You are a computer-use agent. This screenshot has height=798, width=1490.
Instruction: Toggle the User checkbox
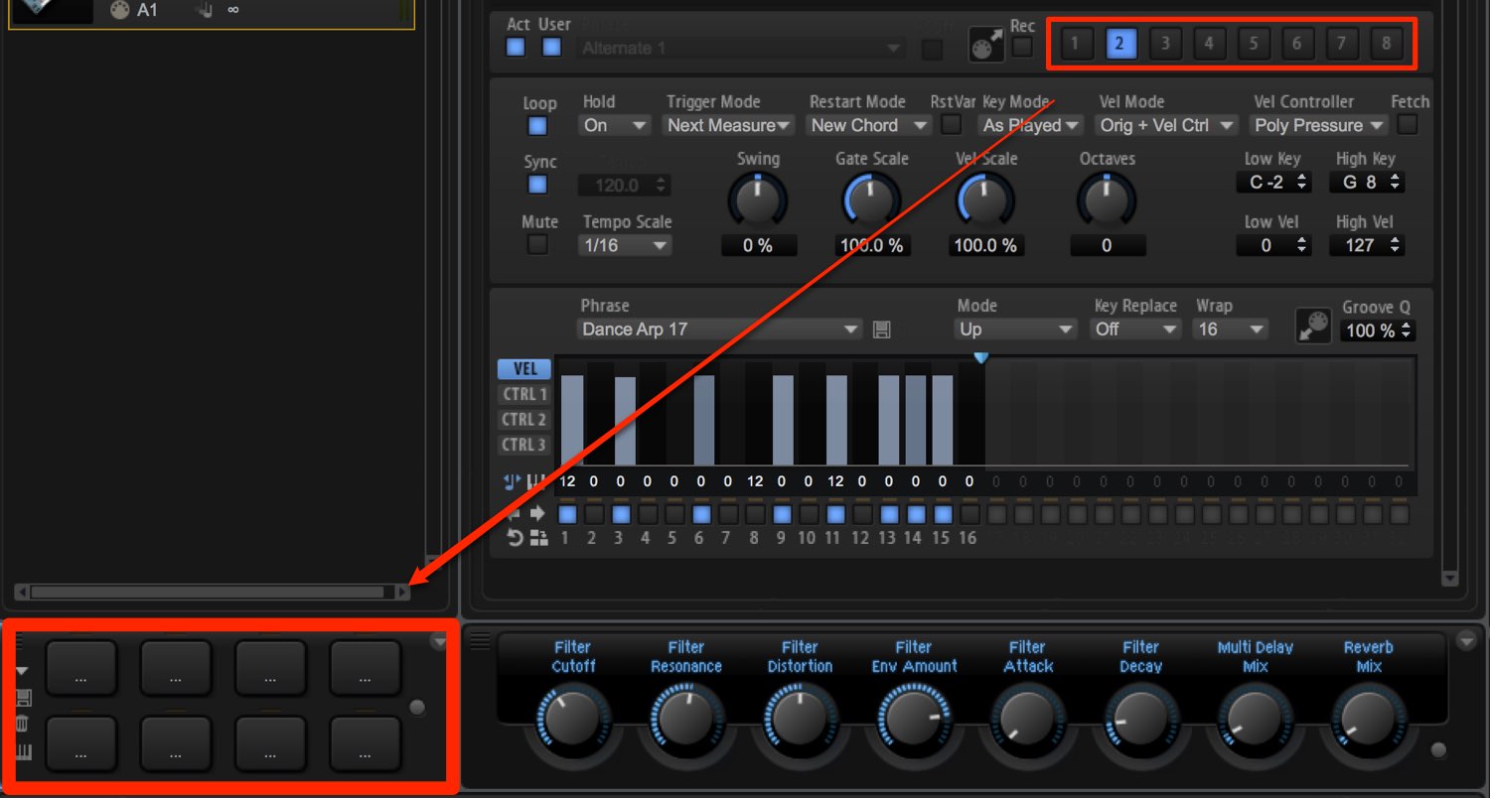pos(552,47)
